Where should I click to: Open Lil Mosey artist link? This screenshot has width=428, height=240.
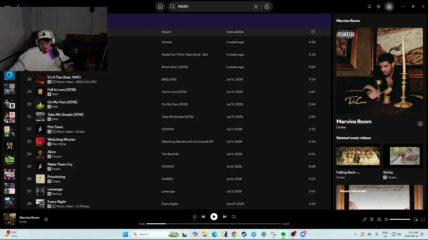coord(83,206)
